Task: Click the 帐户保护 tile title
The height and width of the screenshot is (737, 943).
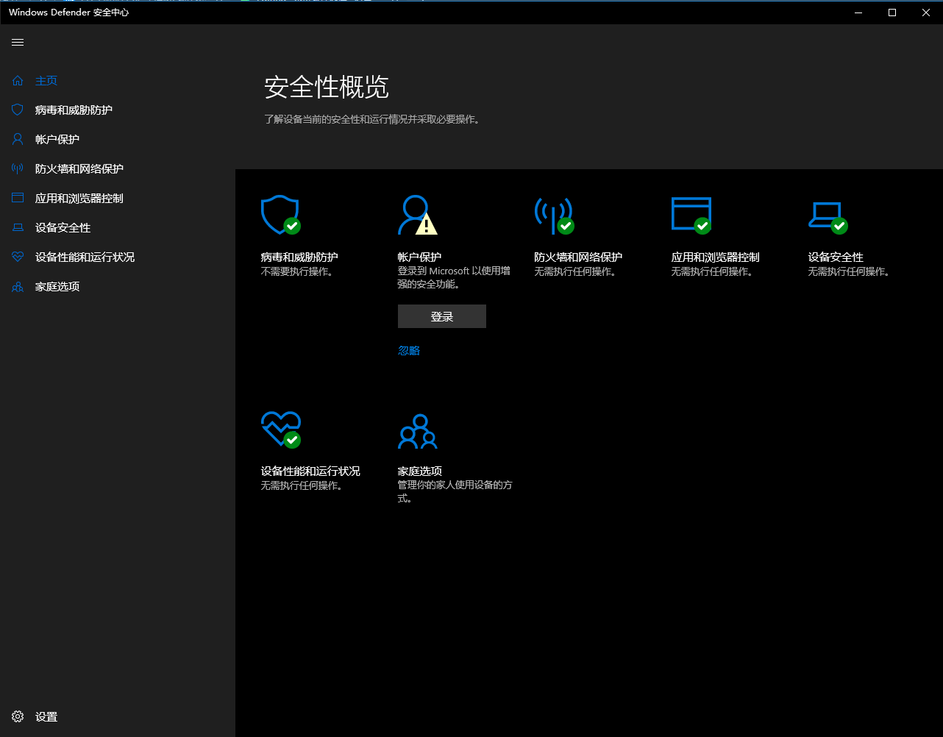Action: click(419, 257)
